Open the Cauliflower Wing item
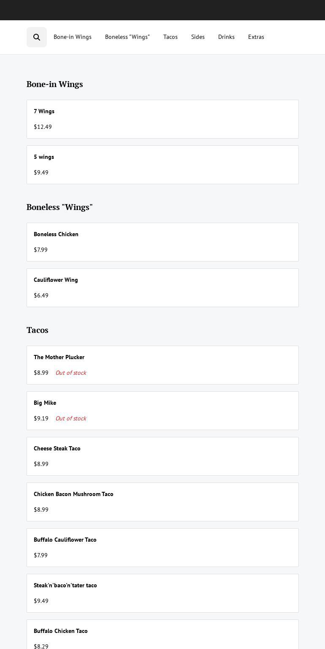Screen dimensions: 325x649 click(162, 288)
